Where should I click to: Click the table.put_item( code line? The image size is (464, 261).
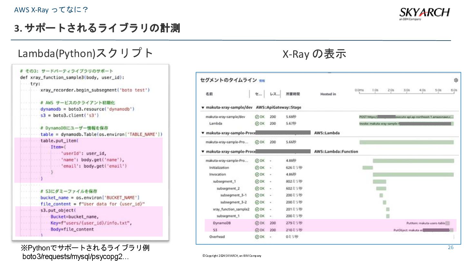point(60,141)
